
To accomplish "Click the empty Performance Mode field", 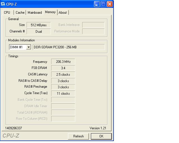I will tap(93, 31).
